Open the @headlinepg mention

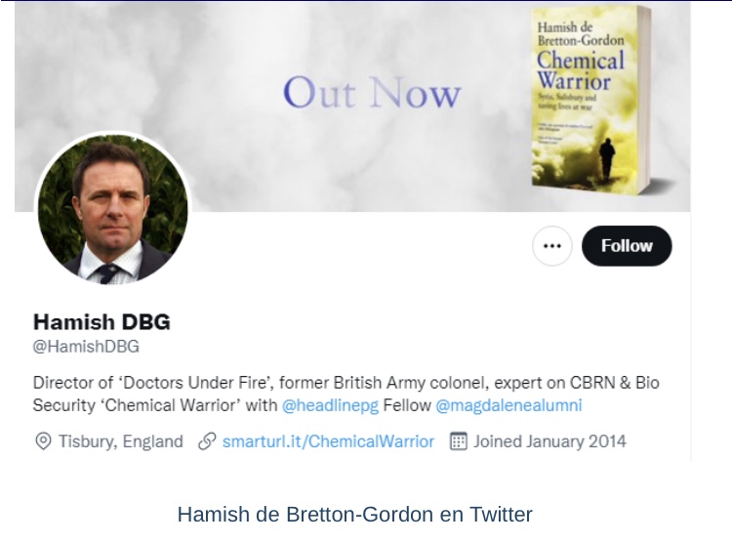330,405
